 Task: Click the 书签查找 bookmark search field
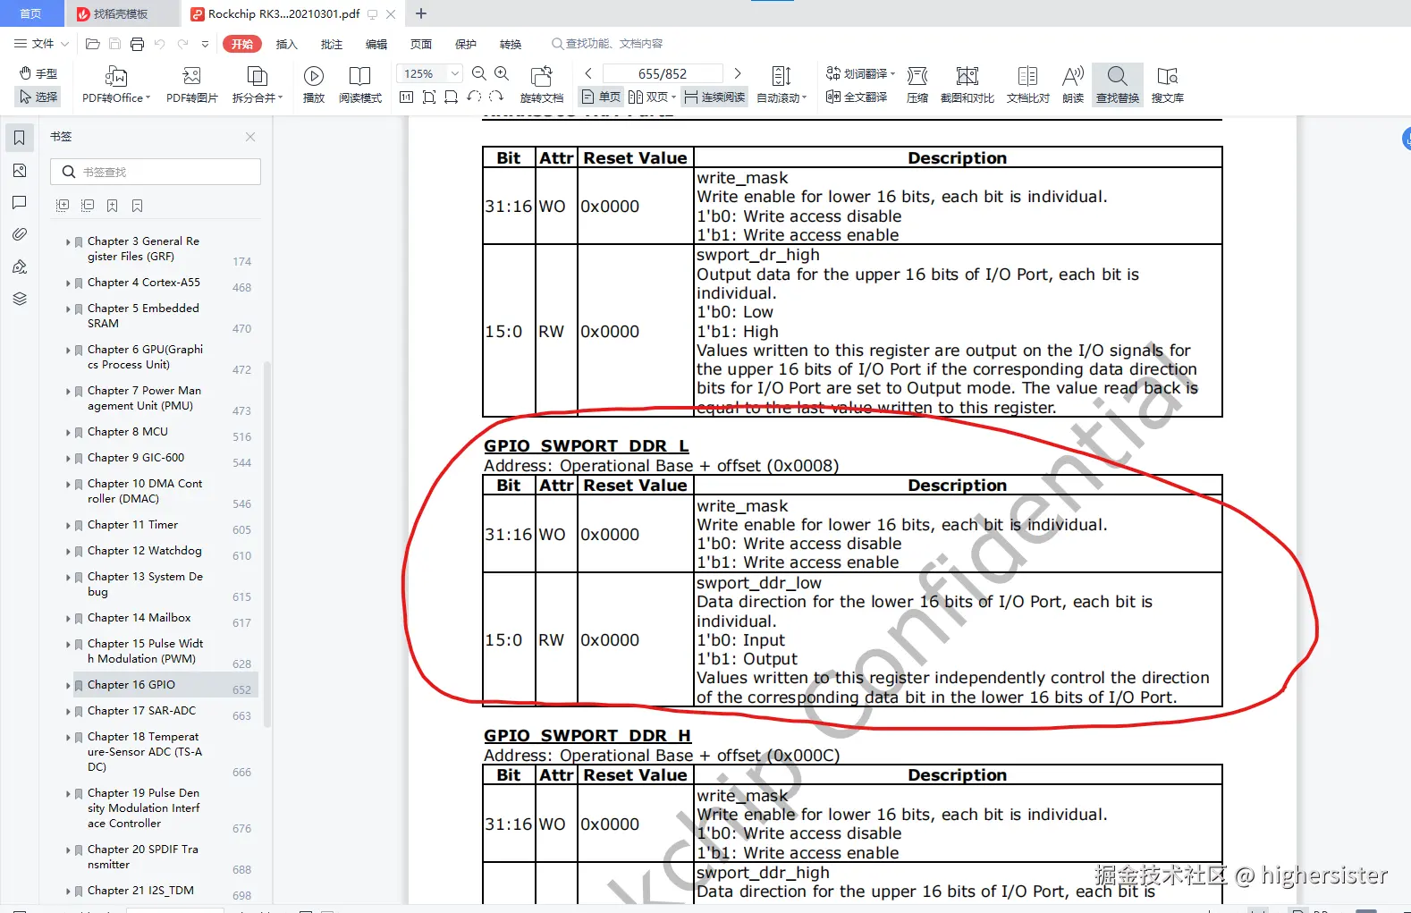tap(156, 172)
